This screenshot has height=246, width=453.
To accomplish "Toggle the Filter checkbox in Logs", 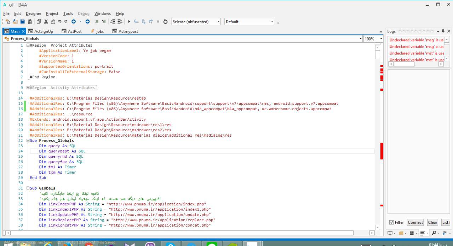I will pos(391,222).
